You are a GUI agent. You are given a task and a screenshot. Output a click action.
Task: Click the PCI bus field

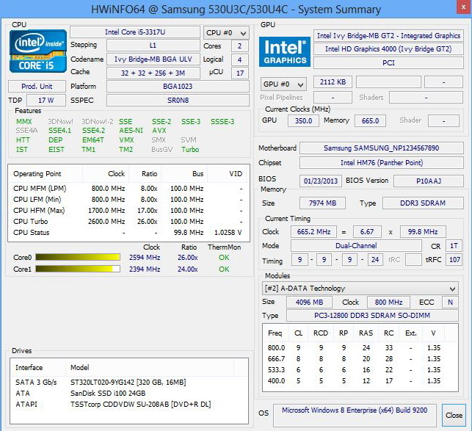tap(388, 62)
